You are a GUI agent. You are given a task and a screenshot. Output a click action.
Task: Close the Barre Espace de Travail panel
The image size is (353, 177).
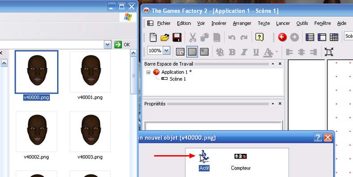(280, 64)
